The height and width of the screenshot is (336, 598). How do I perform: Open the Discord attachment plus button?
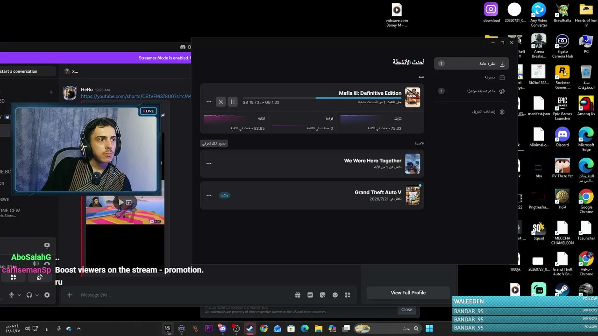pos(70,294)
